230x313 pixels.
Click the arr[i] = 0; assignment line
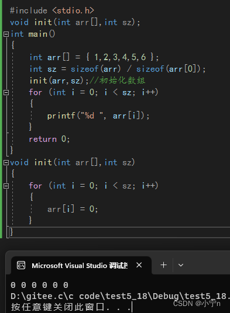(73, 209)
